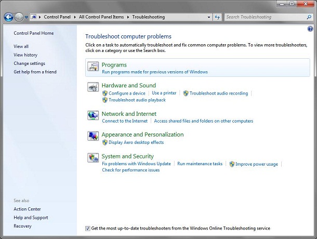Click the Programs category icon

coord(93,66)
